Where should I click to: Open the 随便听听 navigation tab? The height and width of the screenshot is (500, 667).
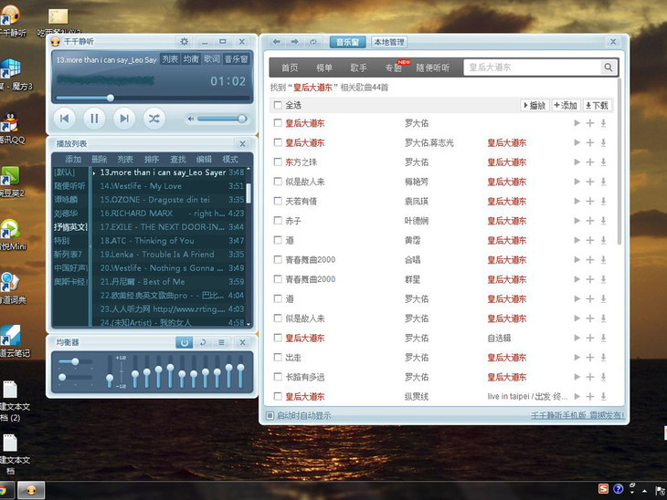(x=432, y=68)
